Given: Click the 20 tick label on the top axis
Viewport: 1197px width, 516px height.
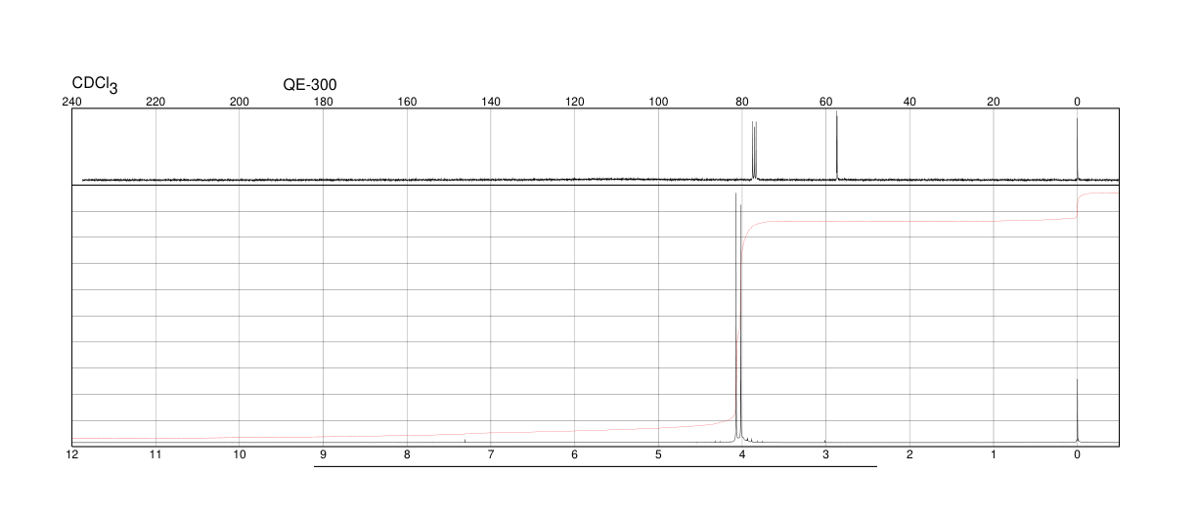Looking at the screenshot, I should pyautogui.click(x=994, y=102).
